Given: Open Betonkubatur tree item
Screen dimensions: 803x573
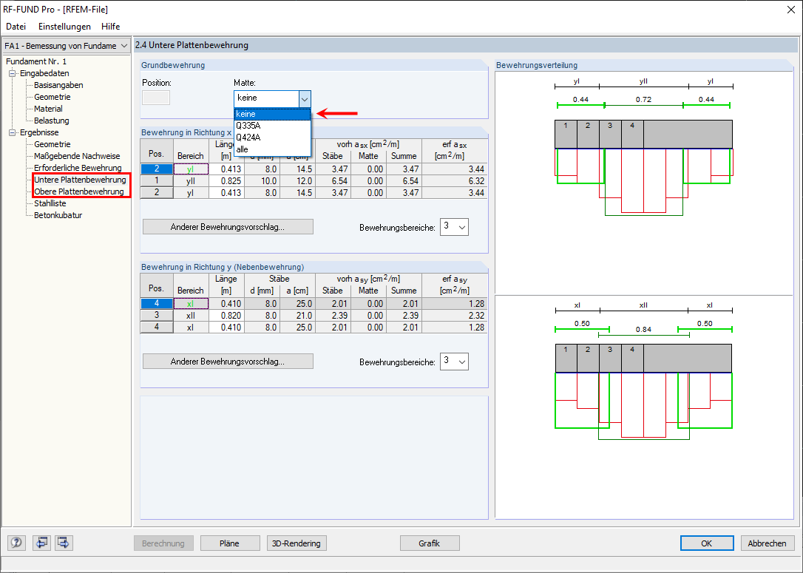Looking at the screenshot, I should (58, 215).
